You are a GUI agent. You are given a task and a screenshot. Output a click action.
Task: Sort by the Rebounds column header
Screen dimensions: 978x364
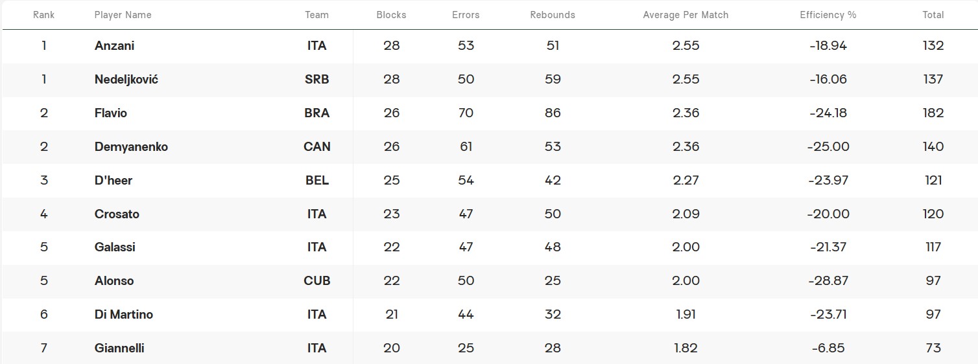553,15
